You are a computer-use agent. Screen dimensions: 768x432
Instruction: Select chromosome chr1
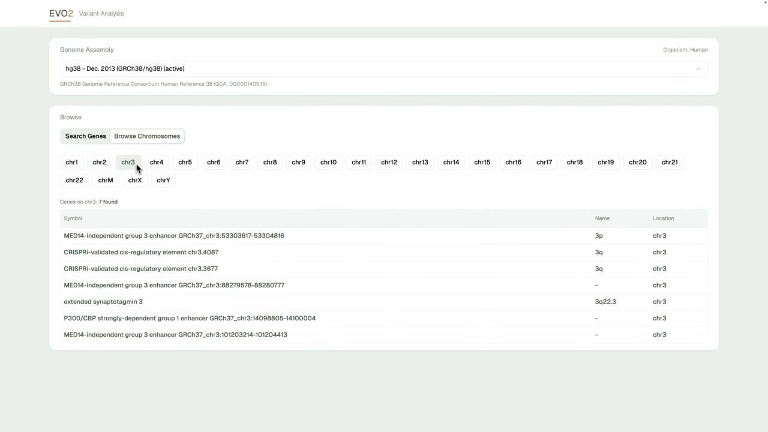pos(71,163)
